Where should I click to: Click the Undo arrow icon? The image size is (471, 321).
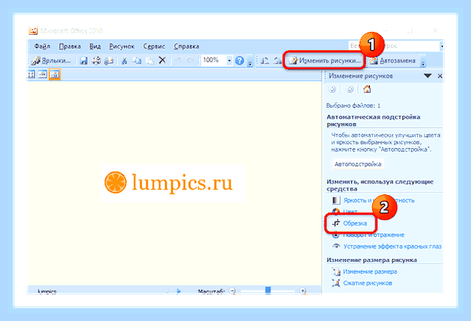179,61
